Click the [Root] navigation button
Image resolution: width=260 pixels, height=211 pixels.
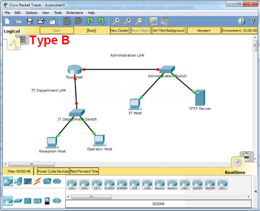point(91,31)
